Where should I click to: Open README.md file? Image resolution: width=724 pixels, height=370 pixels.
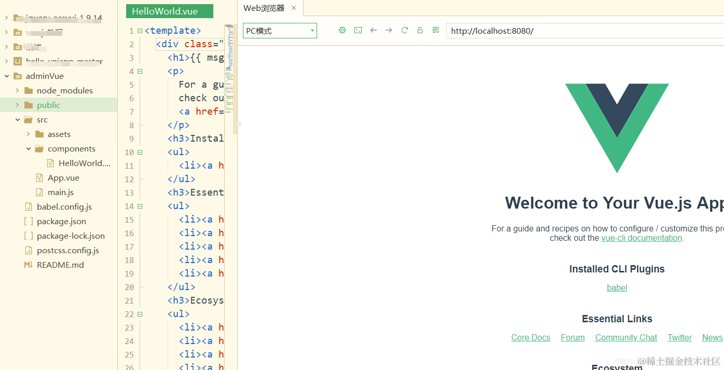(60, 265)
